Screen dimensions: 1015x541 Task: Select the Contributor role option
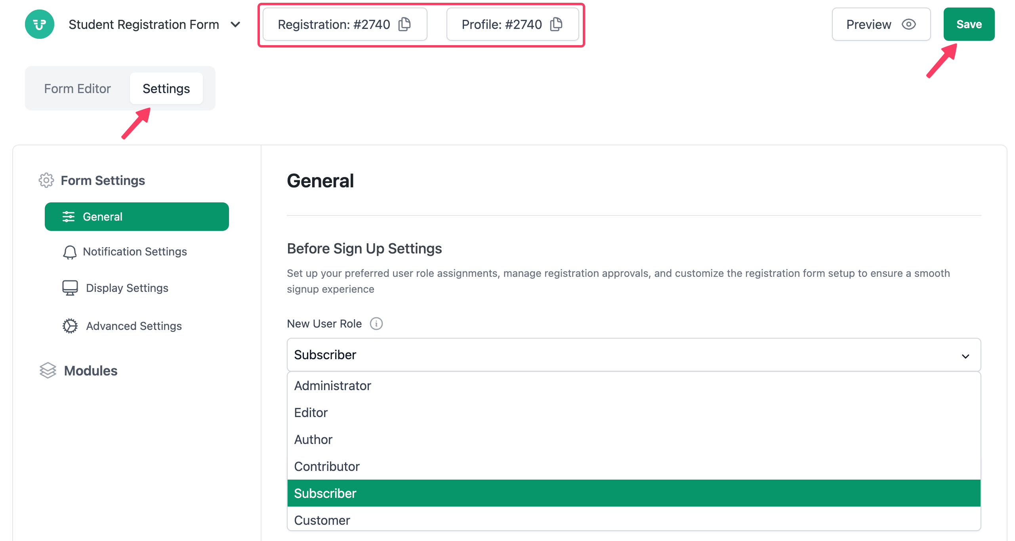(327, 467)
